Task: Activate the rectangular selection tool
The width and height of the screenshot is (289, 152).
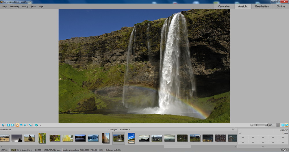Action: 21,125
